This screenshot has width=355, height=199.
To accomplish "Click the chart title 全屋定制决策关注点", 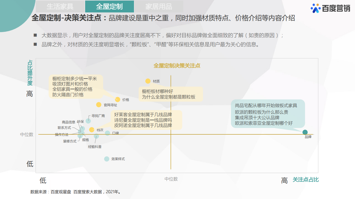I will [x=177, y=66].
